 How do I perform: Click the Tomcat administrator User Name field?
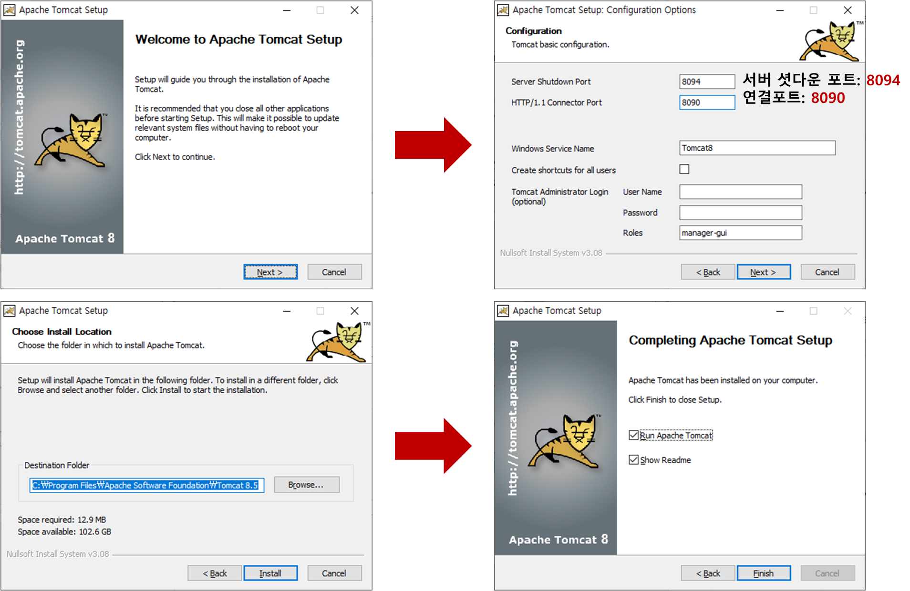(x=741, y=192)
